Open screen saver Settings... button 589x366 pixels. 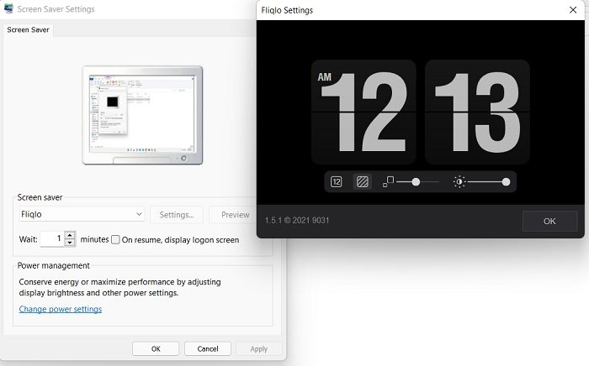[x=177, y=215]
